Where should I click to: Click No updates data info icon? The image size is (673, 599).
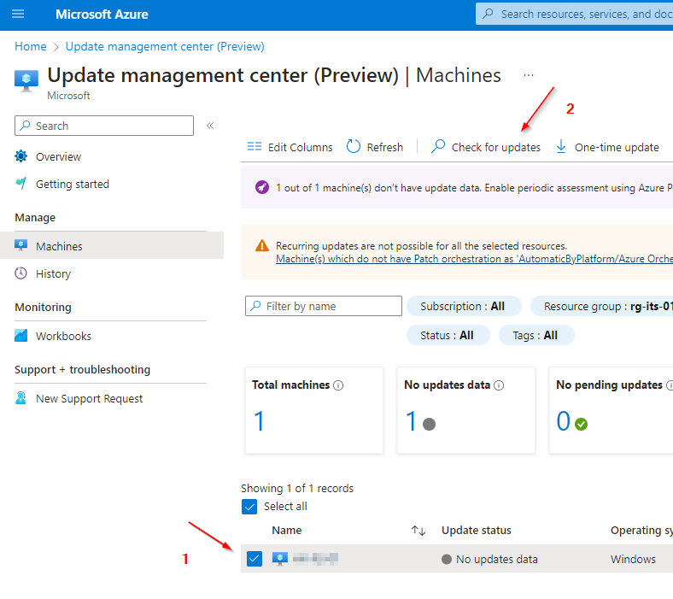tap(499, 385)
